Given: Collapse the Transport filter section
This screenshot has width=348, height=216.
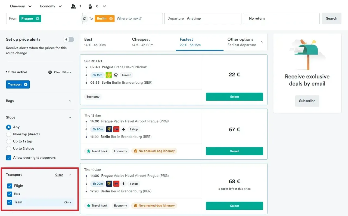Looking at the screenshot, I should click(x=70, y=175).
